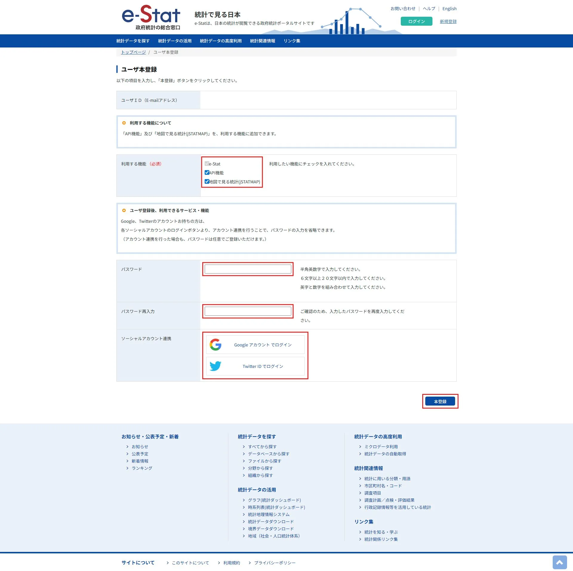Open footer ファイルから探す link
The height and width of the screenshot is (571, 573).
coord(264,461)
